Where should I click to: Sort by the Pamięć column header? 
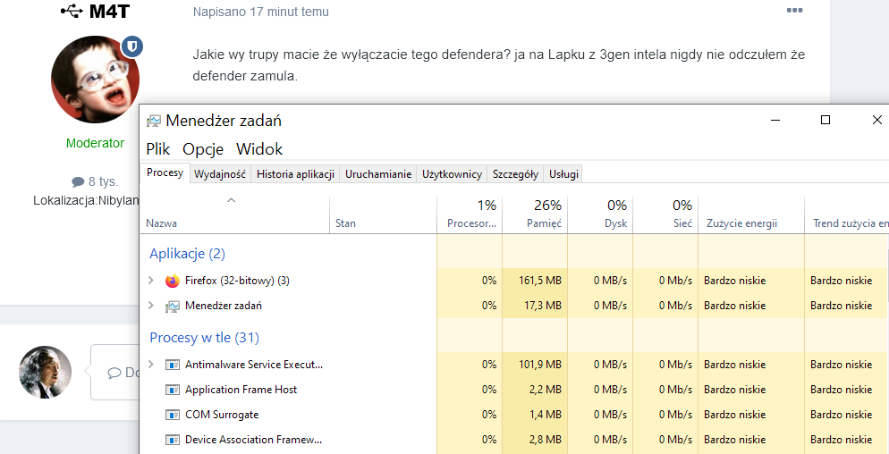pos(535,215)
